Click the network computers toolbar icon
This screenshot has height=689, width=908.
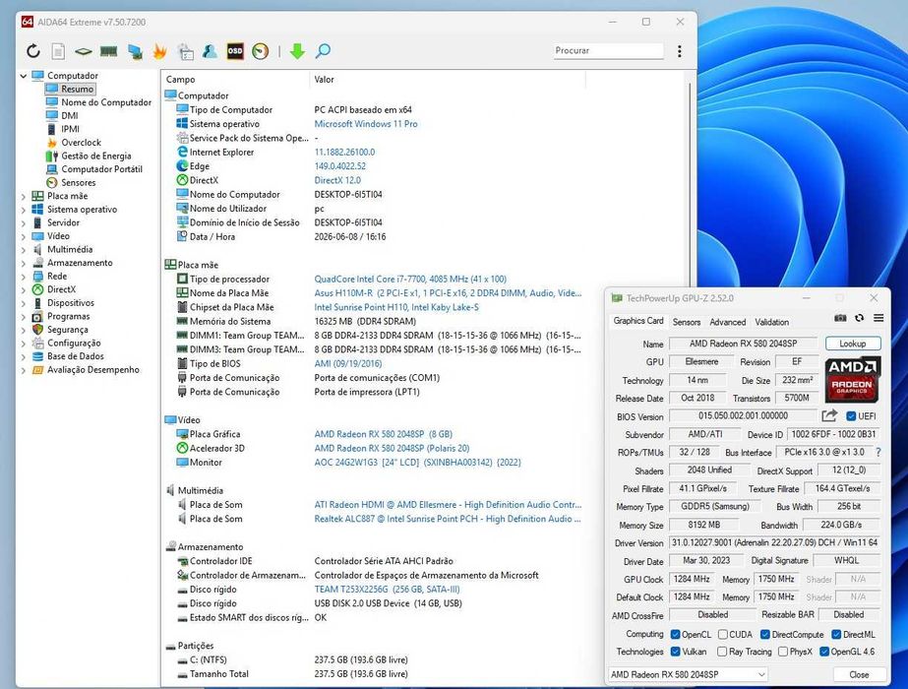click(x=135, y=51)
